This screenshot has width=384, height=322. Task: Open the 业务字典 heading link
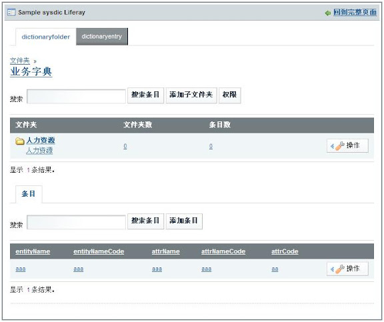coord(31,71)
